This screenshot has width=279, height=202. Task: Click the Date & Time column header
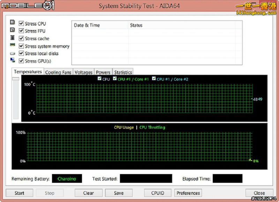[87, 25]
